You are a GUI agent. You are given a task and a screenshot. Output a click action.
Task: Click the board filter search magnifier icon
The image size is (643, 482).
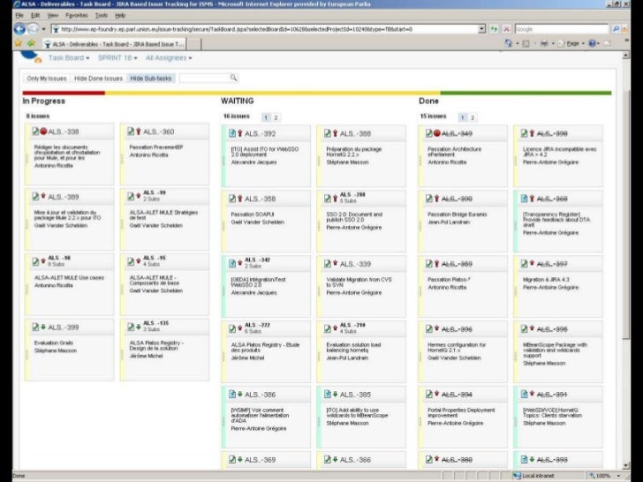coord(233,78)
